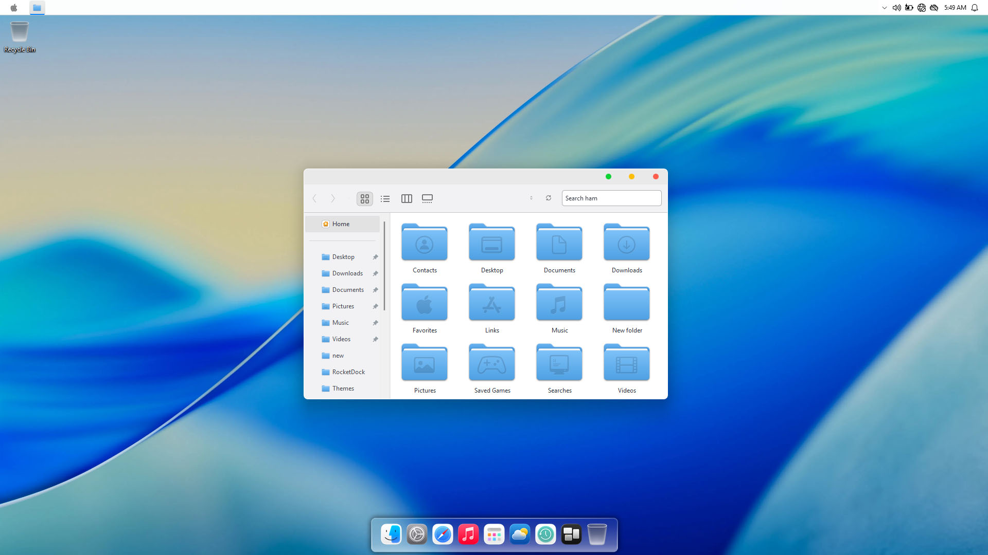Toggle the icon grid view button

point(365,198)
